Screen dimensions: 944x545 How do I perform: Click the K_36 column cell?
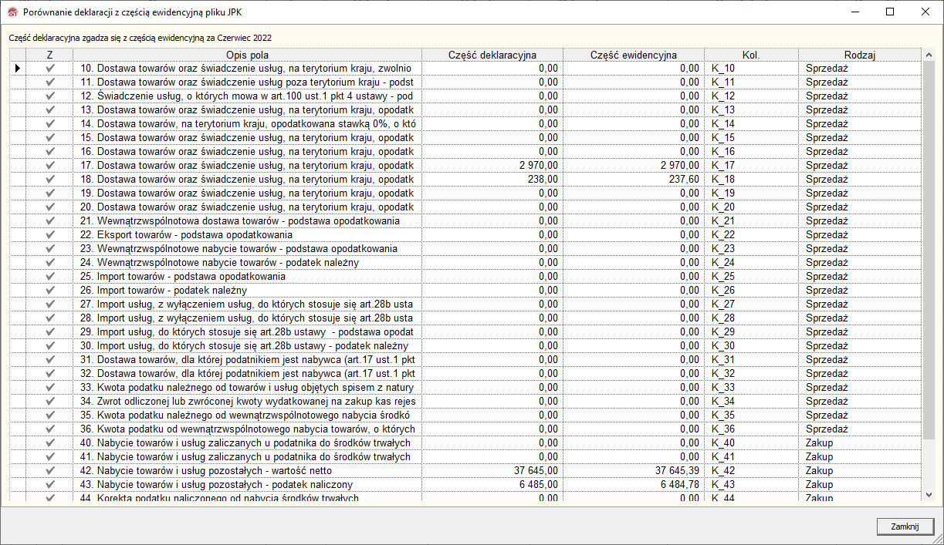[751, 429]
